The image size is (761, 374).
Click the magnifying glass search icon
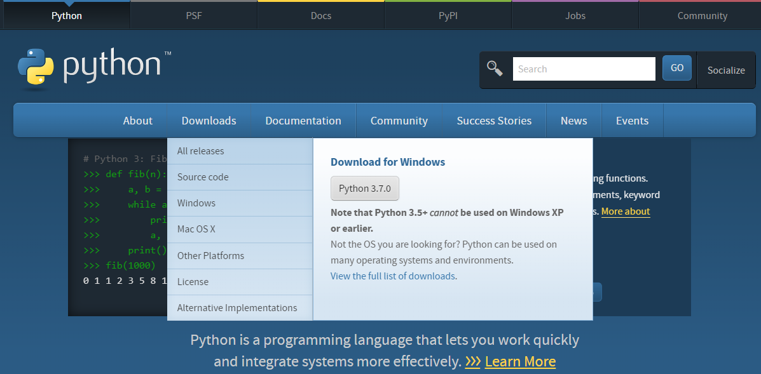tap(495, 69)
